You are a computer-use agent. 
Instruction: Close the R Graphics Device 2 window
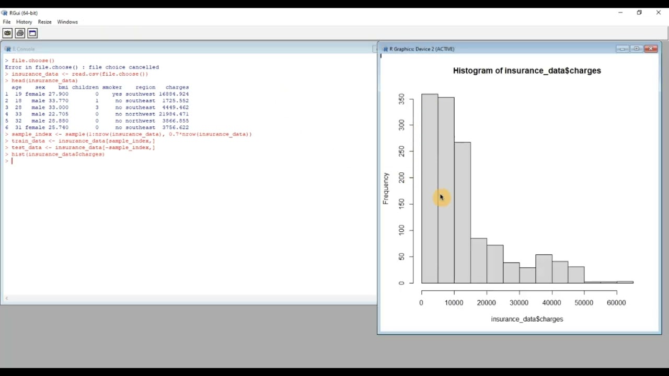click(x=651, y=49)
